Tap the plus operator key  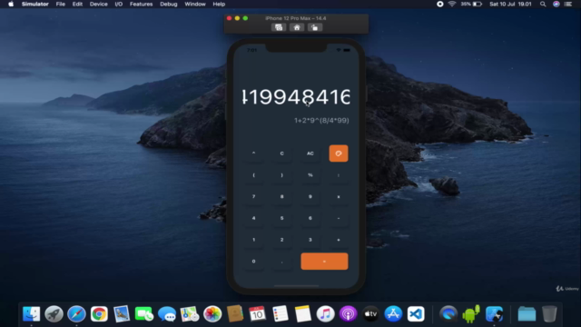(x=339, y=240)
